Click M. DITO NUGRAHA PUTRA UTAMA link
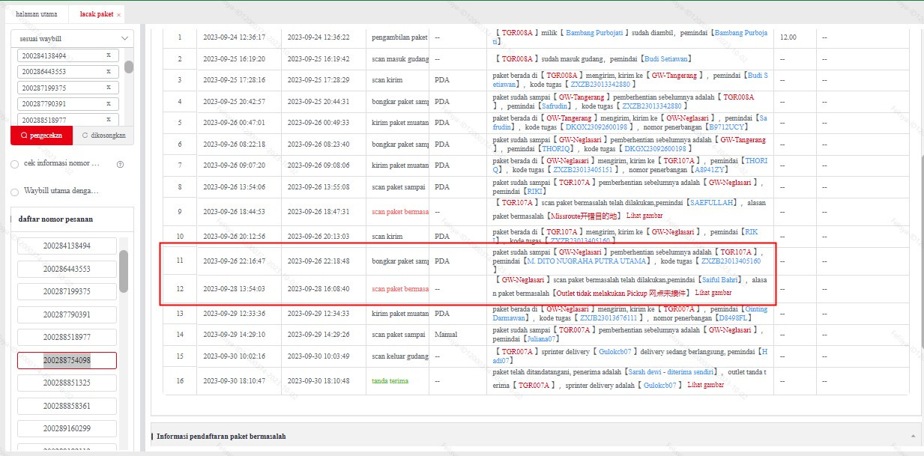 tap(587, 261)
